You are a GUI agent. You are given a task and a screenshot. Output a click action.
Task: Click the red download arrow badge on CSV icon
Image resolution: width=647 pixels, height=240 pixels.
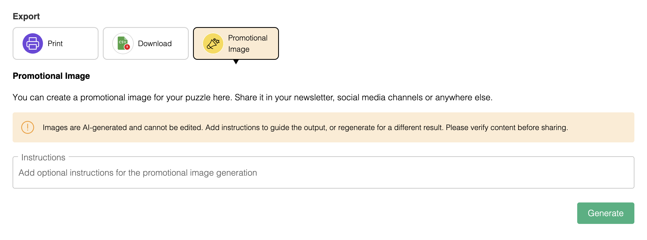(x=127, y=47)
